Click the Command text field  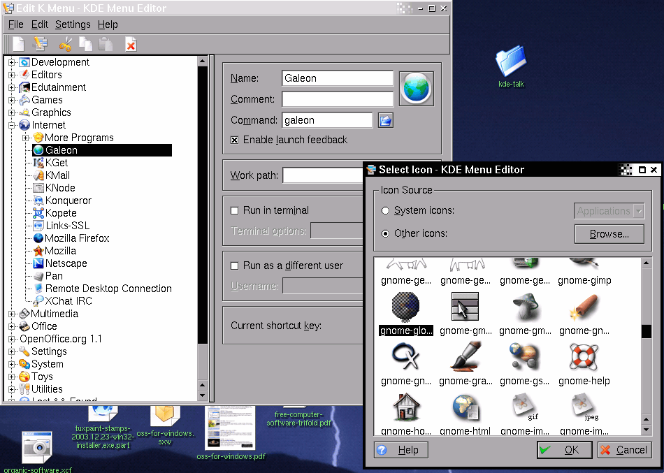[327, 120]
